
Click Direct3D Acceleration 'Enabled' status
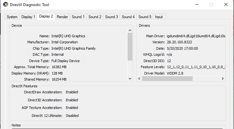(x=72, y=100)
